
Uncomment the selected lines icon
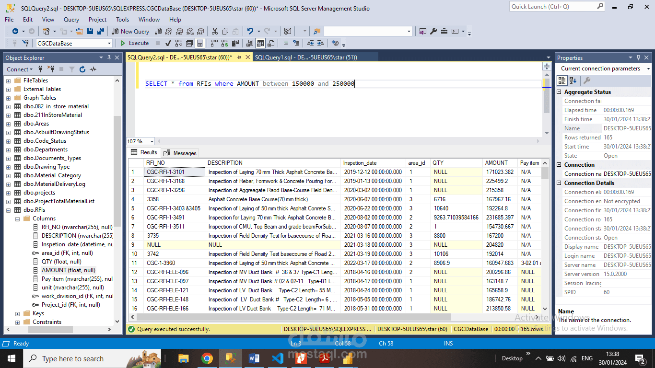coord(296,43)
